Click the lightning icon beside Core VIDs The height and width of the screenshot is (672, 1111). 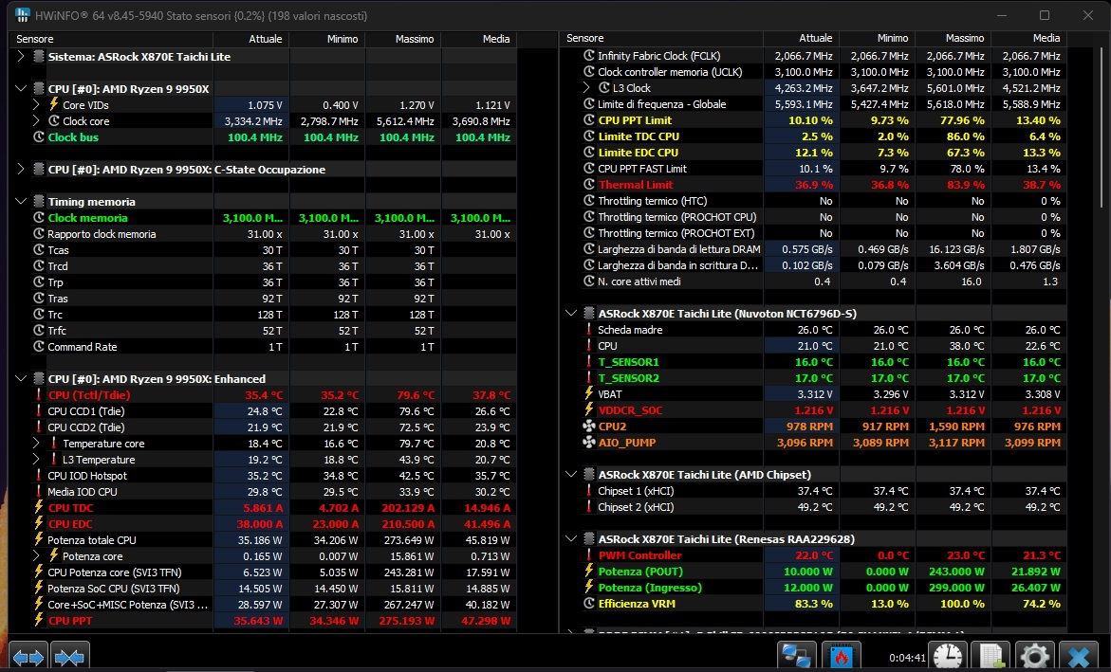point(54,104)
